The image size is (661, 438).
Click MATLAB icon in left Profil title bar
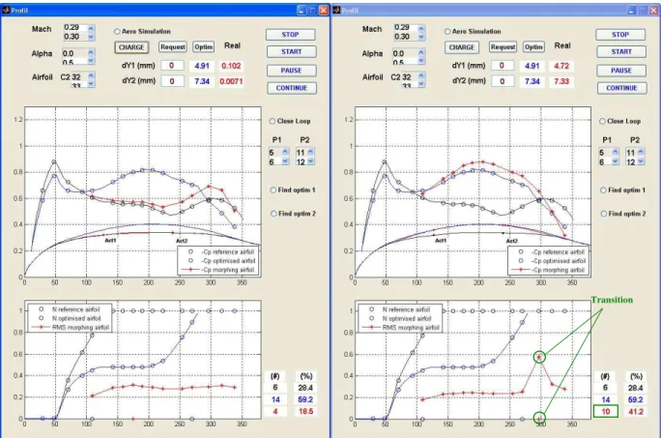point(6,10)
